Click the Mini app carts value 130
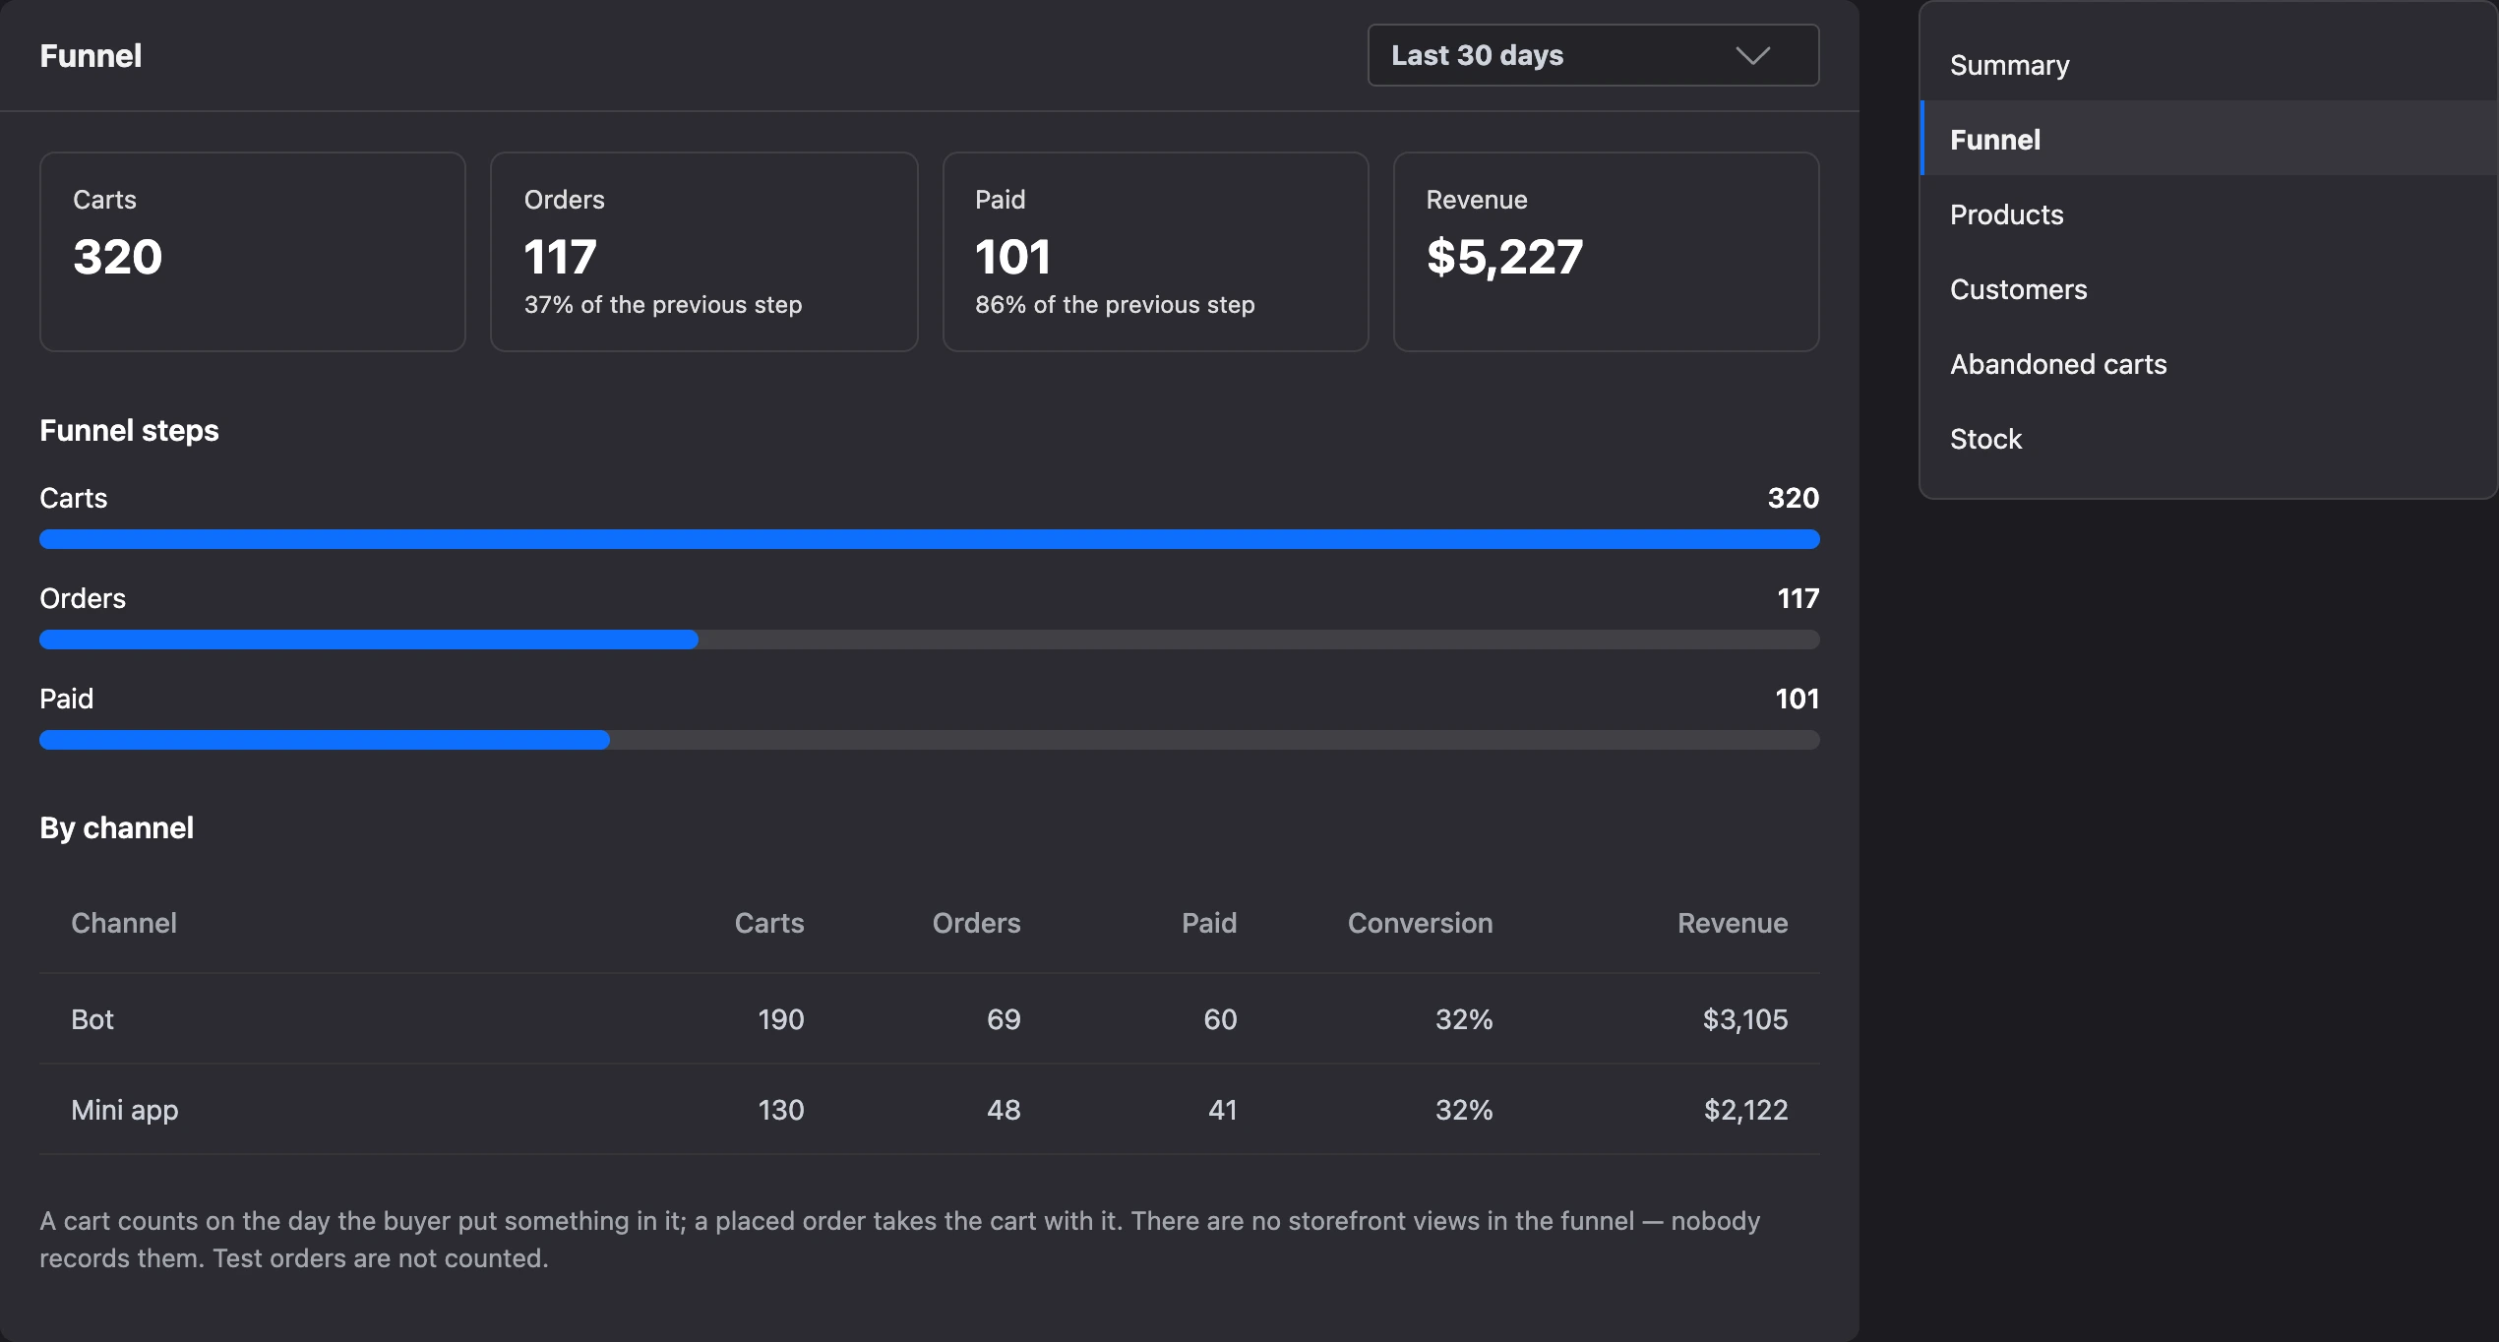The height and width of the screenshot is (1342, 2499). click(x=781, y=1110)
